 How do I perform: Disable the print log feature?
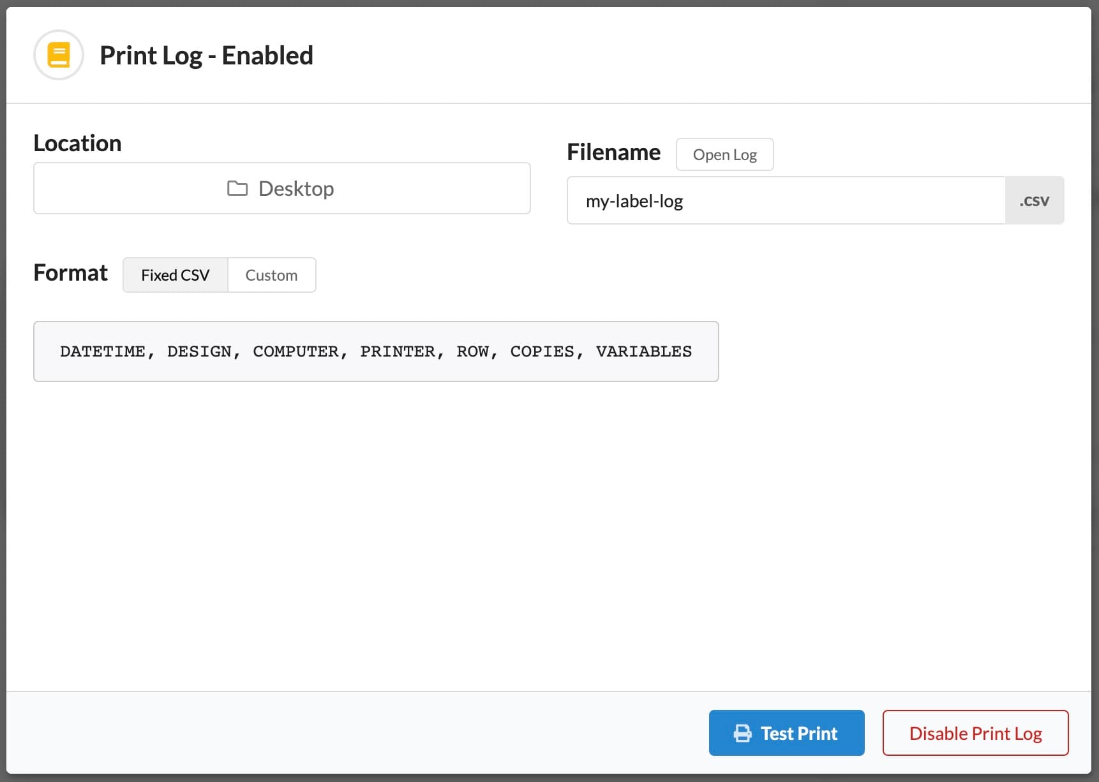coord(975,733)
